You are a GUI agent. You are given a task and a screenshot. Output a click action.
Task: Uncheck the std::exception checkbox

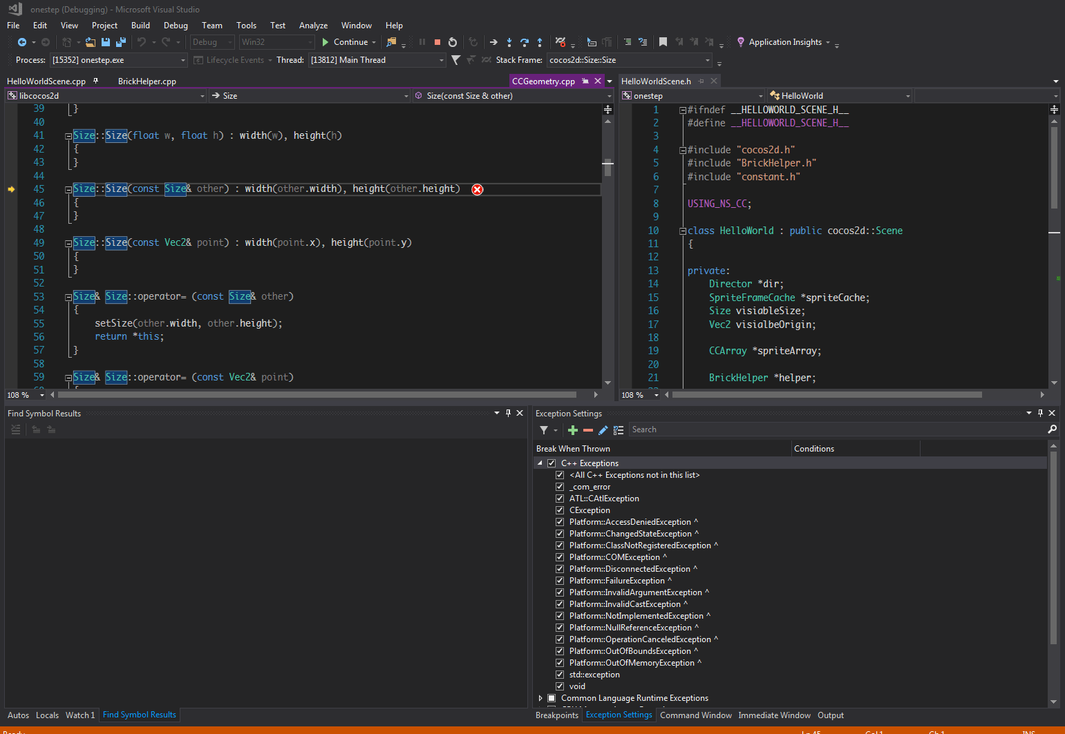coord(560,675)
